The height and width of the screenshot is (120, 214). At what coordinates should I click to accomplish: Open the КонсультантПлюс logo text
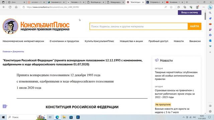coord(45,26)
